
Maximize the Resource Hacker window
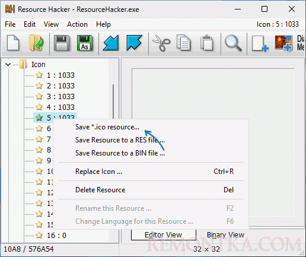tap(264, 9)
